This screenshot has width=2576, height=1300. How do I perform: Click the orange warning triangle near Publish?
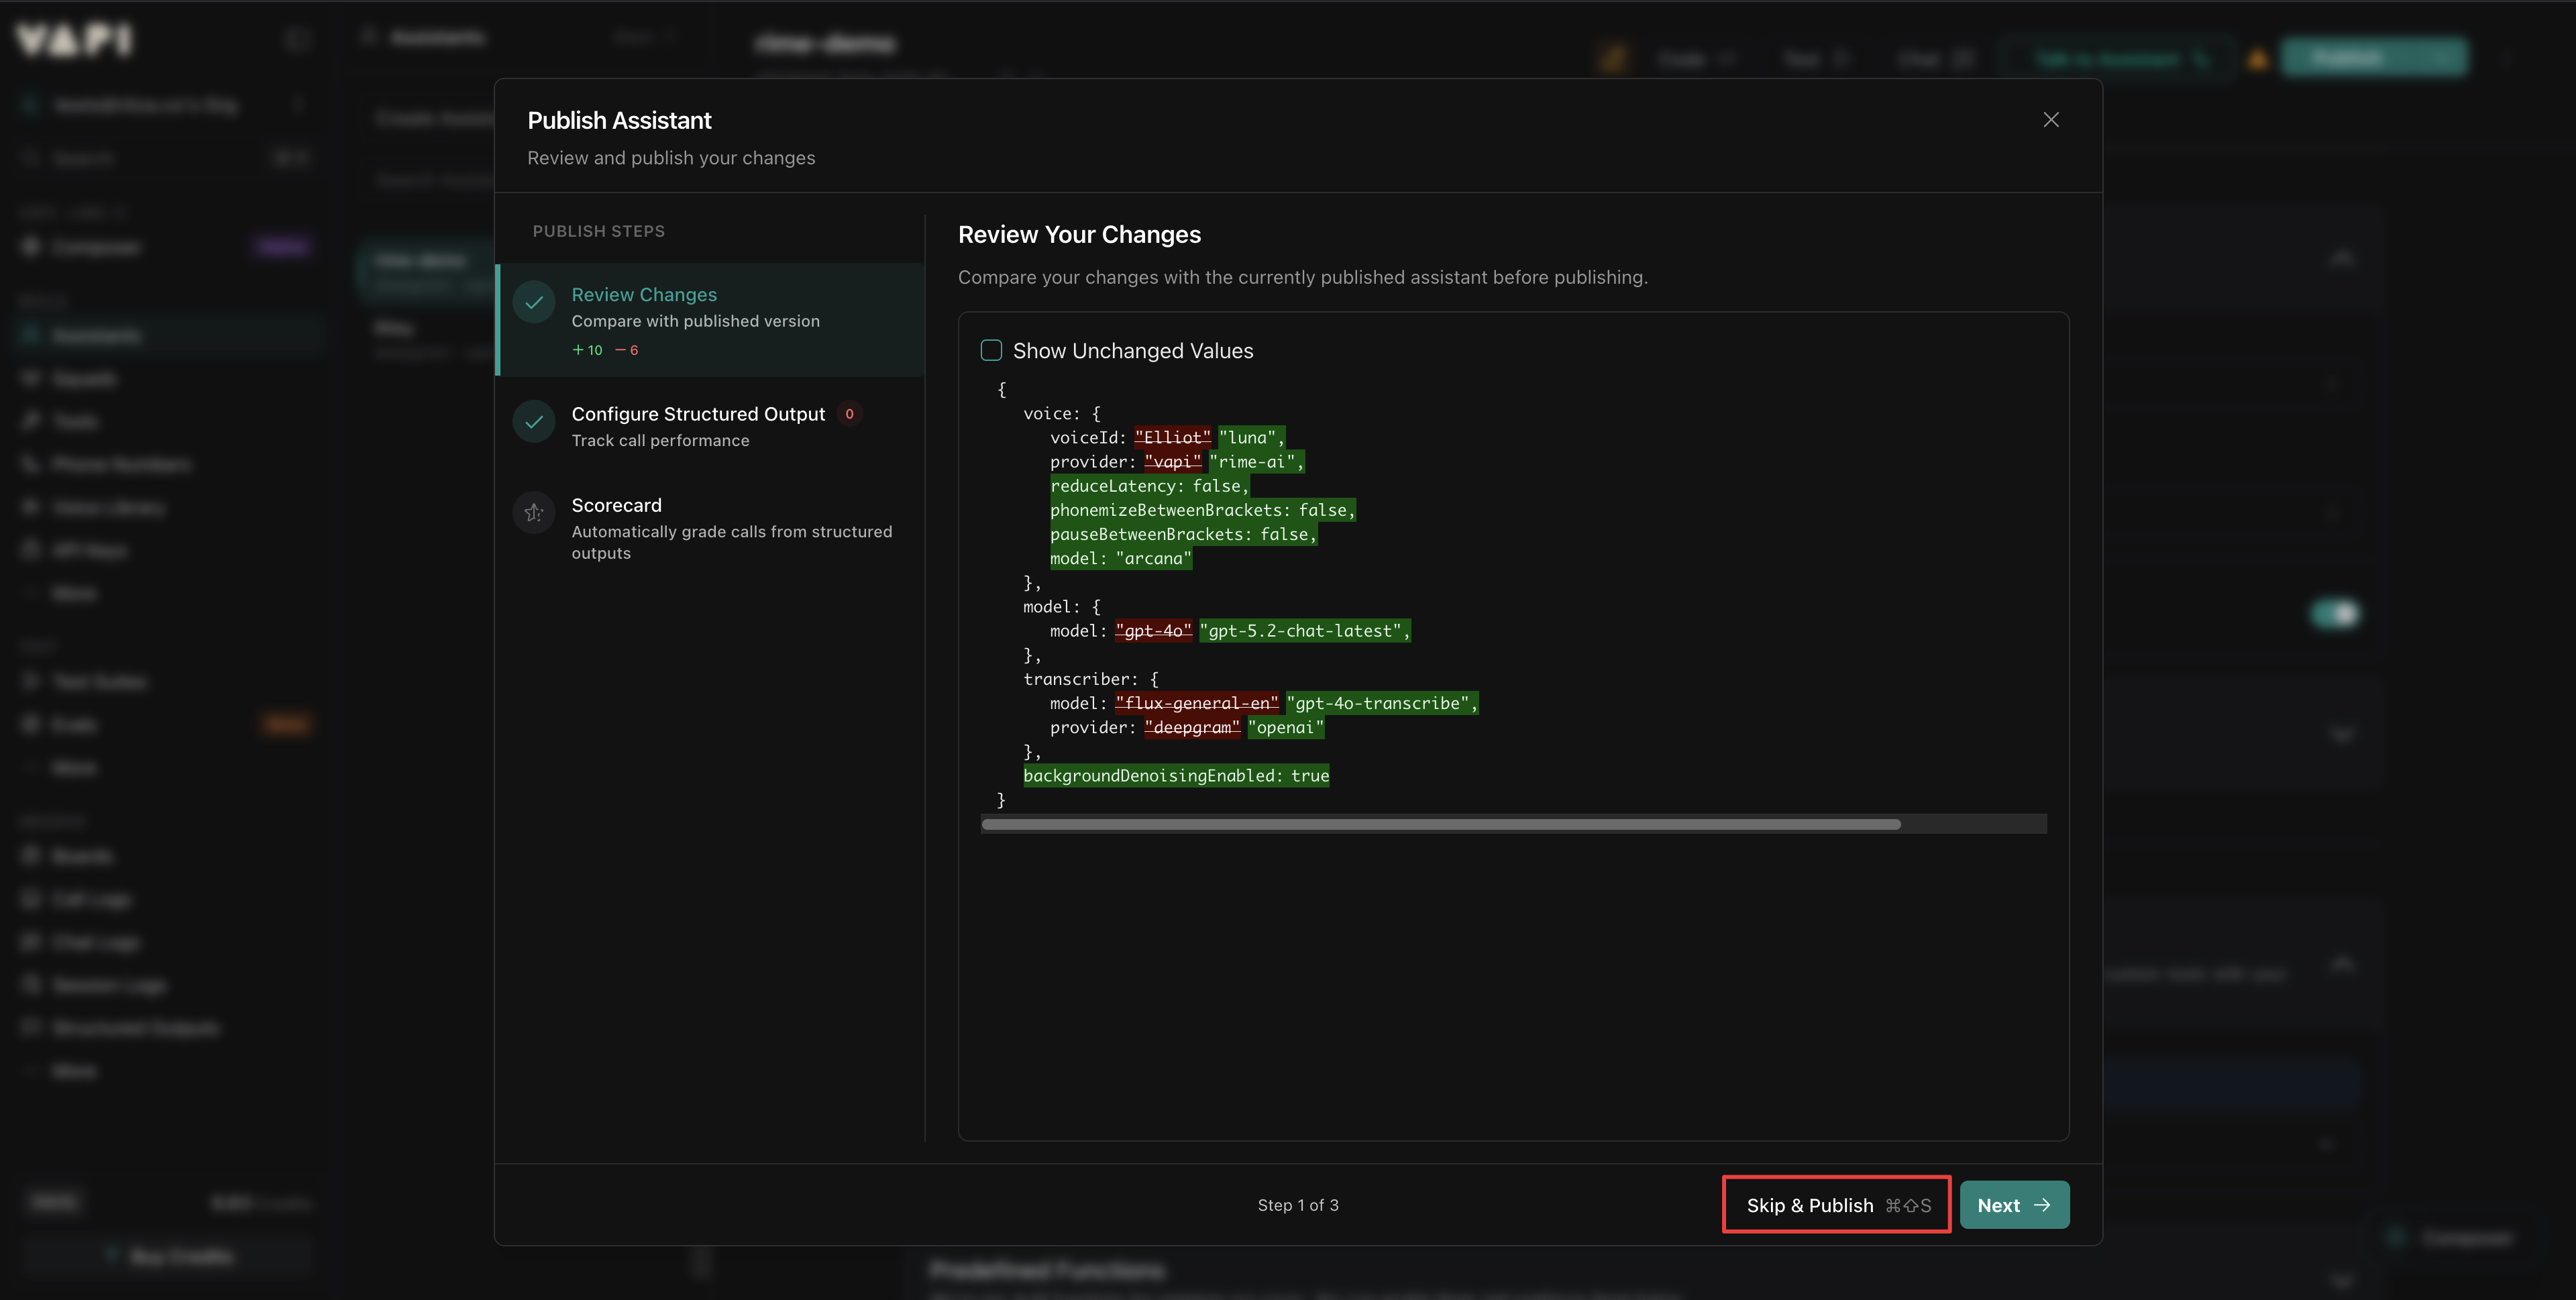pyautogui.click(x=2258, y=58)
